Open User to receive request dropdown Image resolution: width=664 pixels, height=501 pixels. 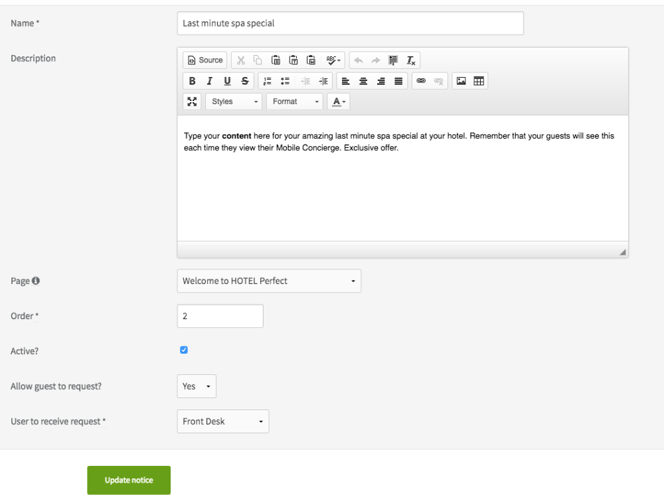click(x=222, y=421)
